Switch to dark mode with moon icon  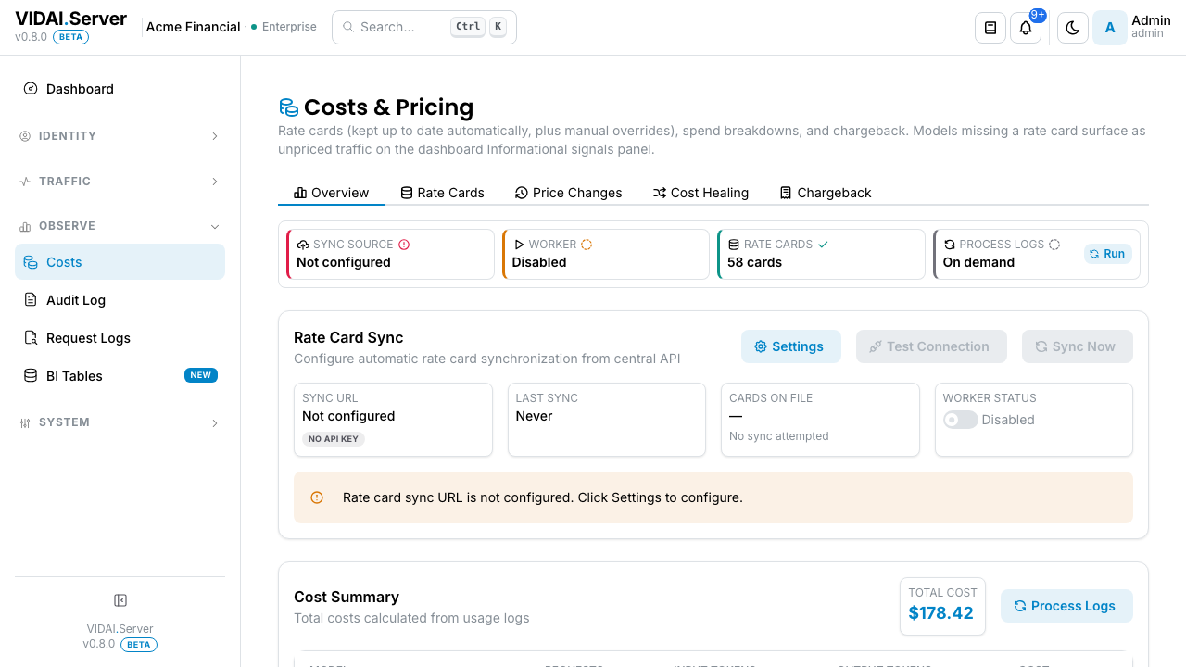coord(1073,28)
